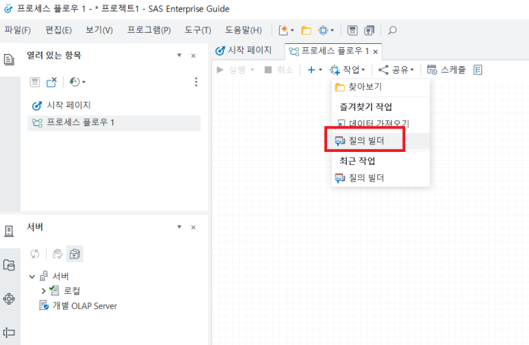Select 프로세스 플로우 1 in open items list
The width and height of the screenshot is (529, 345).
coord(114,123)
